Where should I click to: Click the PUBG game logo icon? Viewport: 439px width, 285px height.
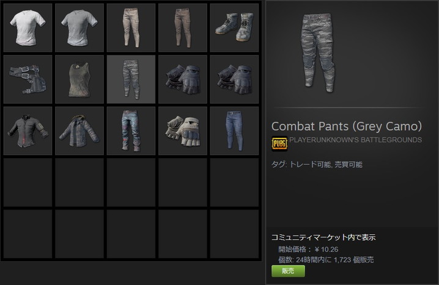[x=279, y=143]
